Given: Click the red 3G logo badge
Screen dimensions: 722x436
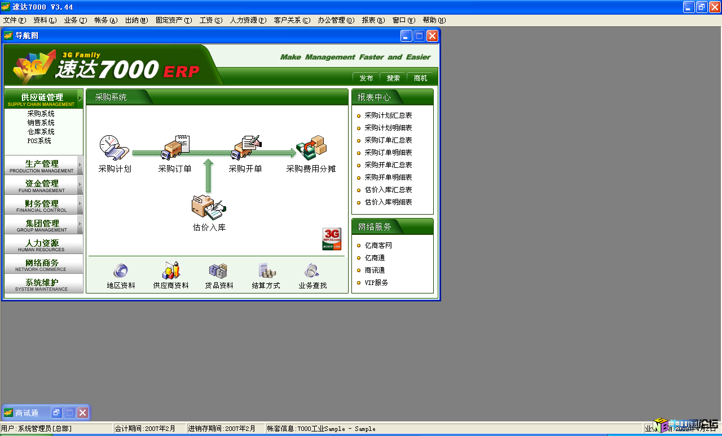Looking at the screenshot, I should point(332,239).
